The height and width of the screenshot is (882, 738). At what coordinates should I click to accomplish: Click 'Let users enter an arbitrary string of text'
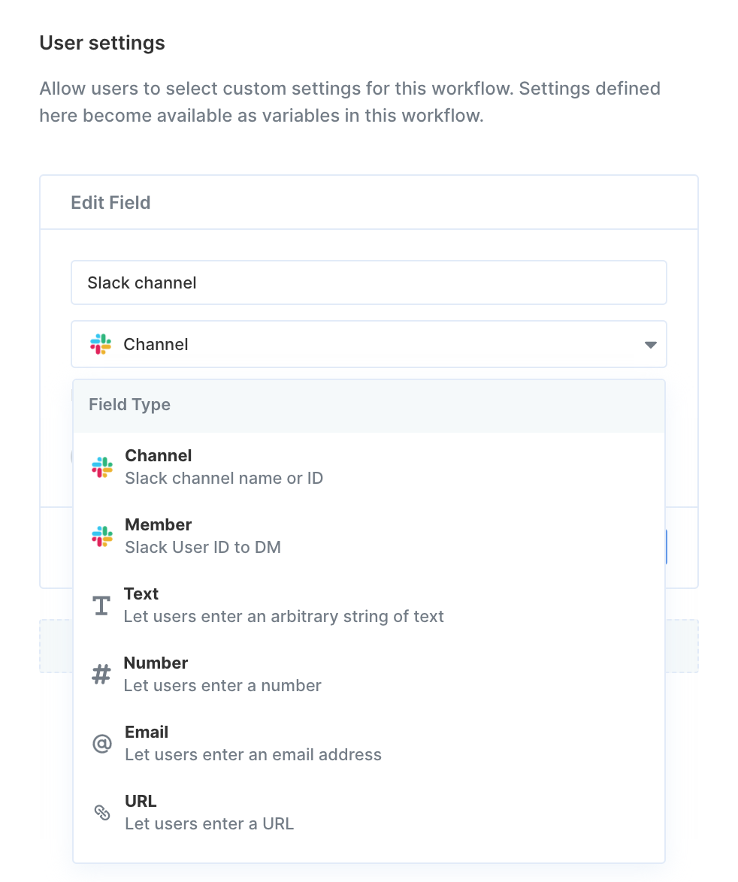tap(283, 617)
